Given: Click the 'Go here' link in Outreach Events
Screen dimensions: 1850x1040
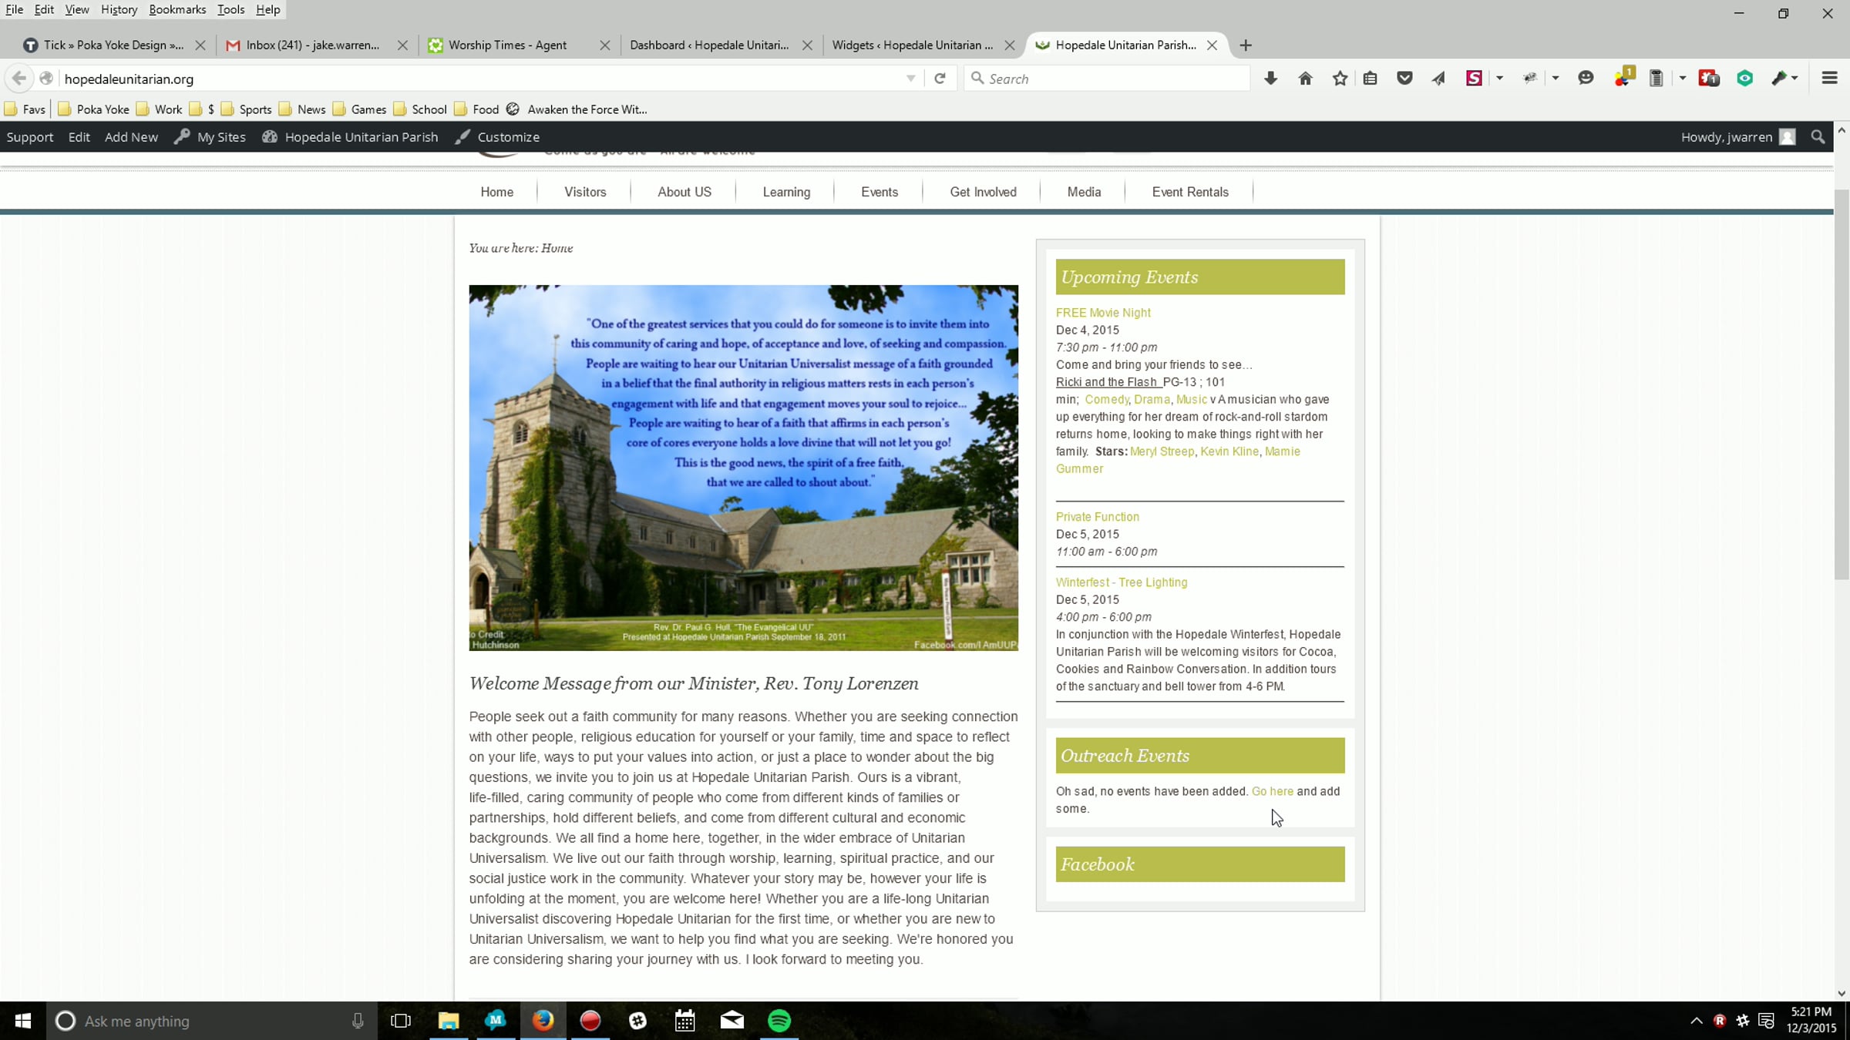Looking at the screenshot, I should 1272,791.
